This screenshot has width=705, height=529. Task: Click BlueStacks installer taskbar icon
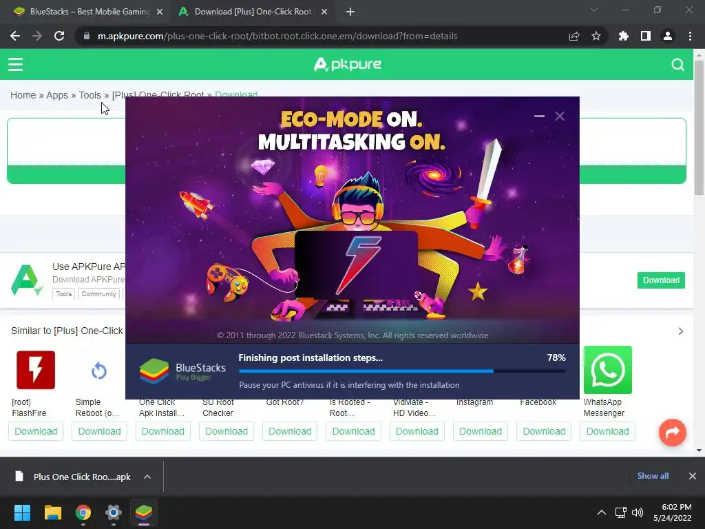click(x=144, y=512)
